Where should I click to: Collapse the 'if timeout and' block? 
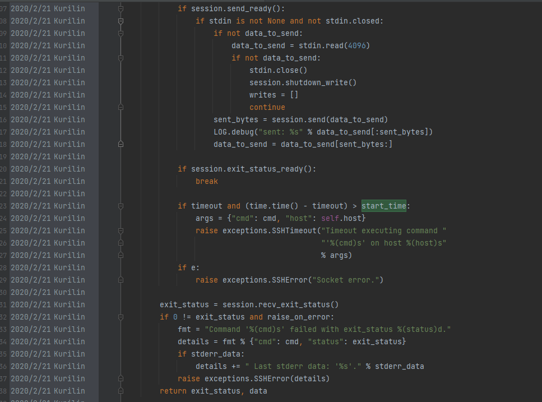click(121, 206)
